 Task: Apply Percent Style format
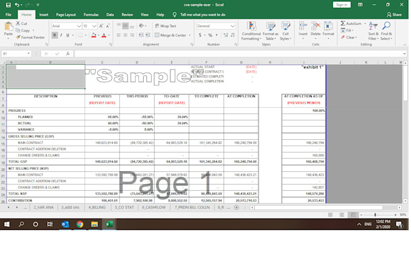pos(210,35)
